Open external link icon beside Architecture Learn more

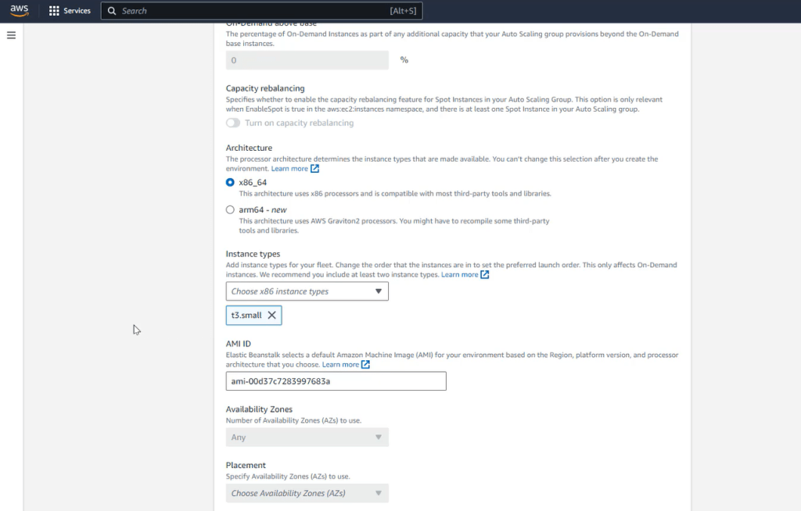[x=315, y=169]
